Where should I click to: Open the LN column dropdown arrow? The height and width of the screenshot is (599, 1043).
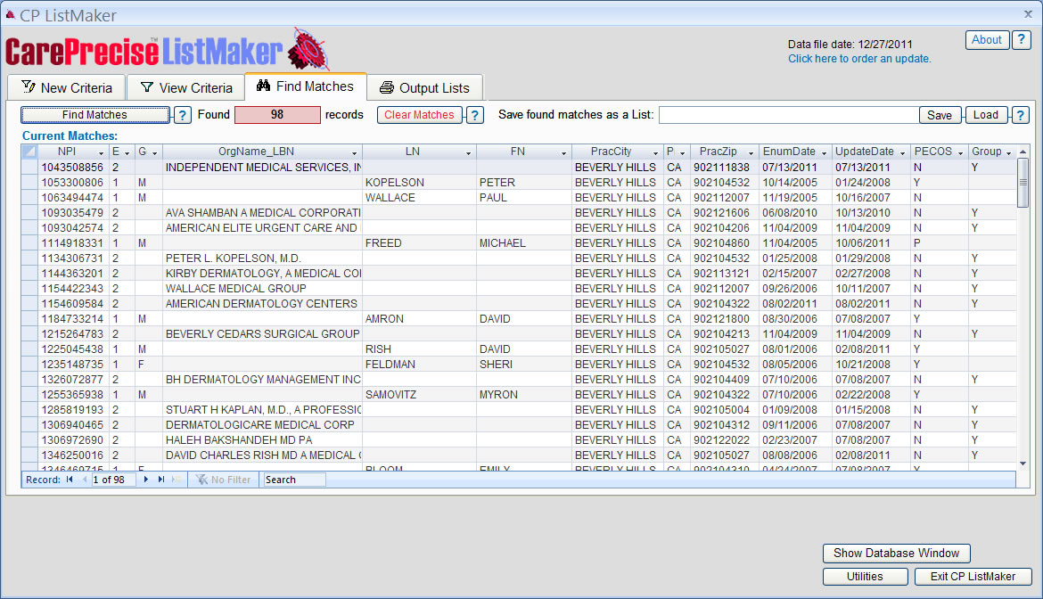click(468, 153)
